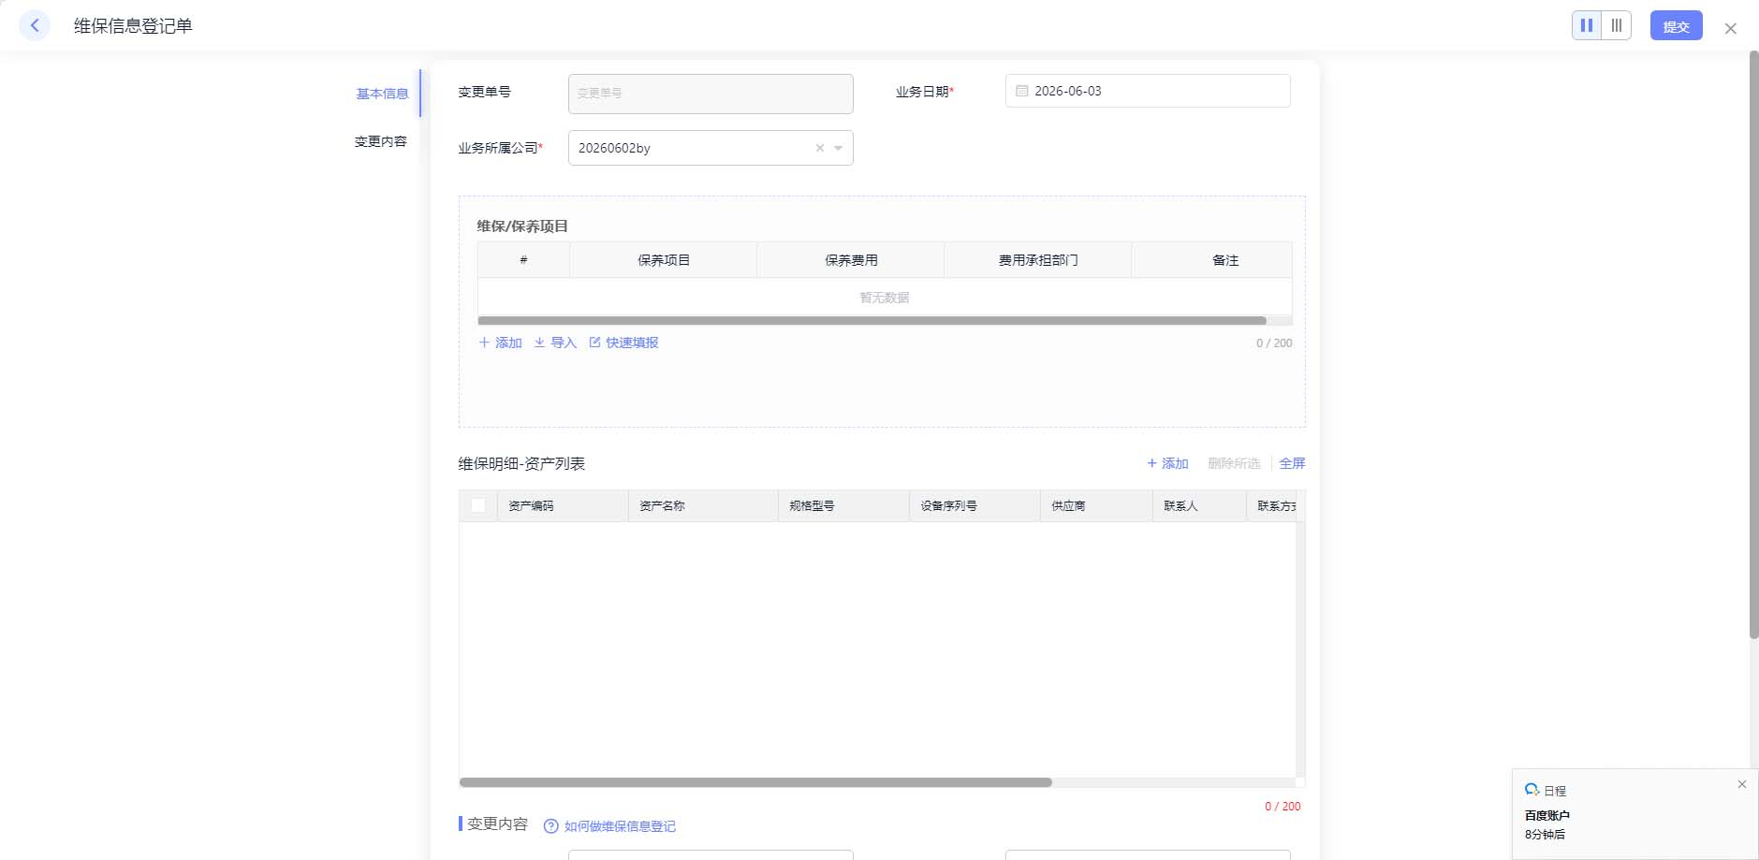The image size is (1759, 860).
Task: Click 费用承担部门 column header
Action: click(x=1038, y=260)
